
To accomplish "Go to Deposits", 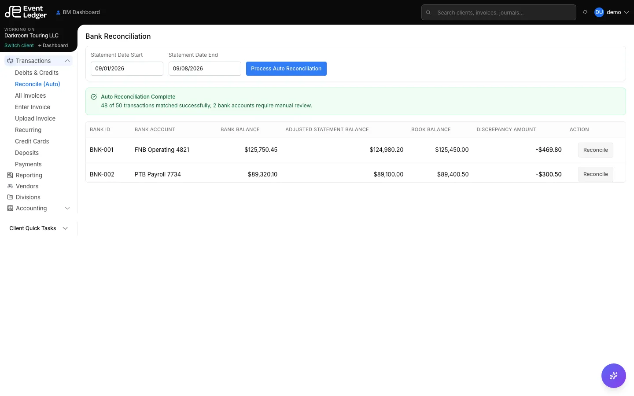I will 27,153.
